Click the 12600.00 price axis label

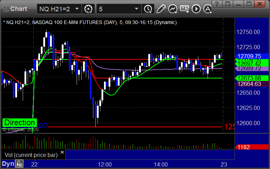(x=248, y=123)
